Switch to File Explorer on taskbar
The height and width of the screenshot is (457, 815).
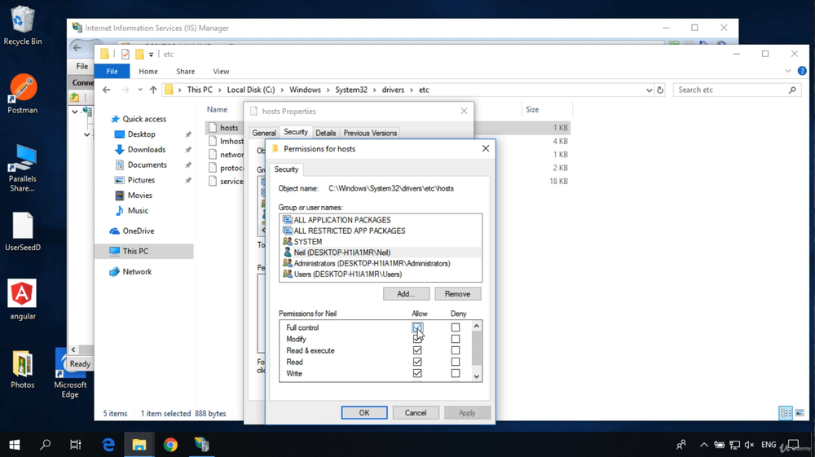tap(139, 445)
